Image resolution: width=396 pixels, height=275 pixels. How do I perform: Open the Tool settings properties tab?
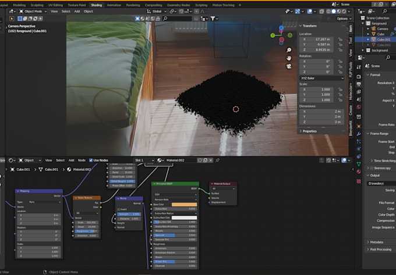point(359,67)
